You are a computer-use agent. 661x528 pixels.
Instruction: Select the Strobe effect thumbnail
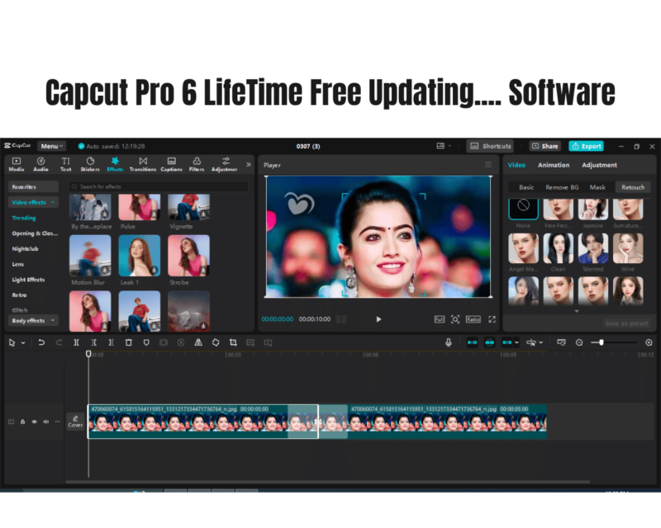click(x=189, y=256)
